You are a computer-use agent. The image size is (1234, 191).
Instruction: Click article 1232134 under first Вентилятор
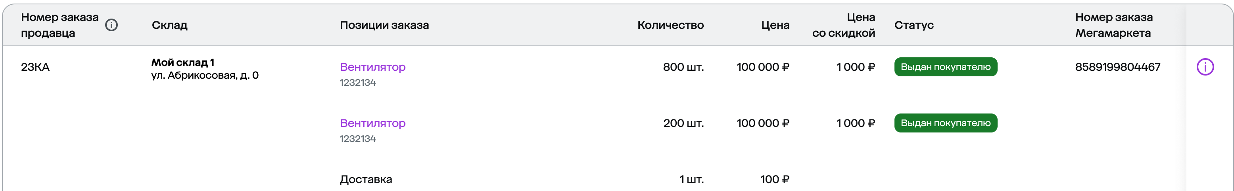(358, 83)
